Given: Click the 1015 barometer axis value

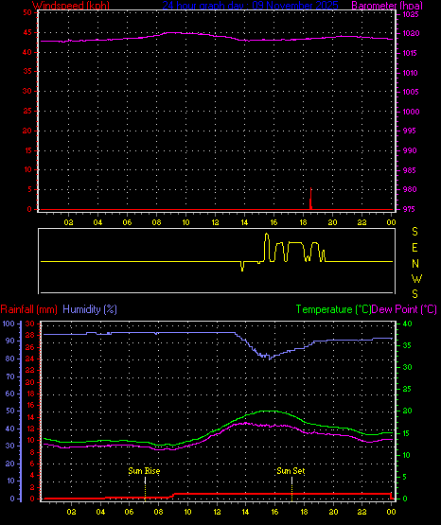Looking at the screenshot, I should coord(410,53).
